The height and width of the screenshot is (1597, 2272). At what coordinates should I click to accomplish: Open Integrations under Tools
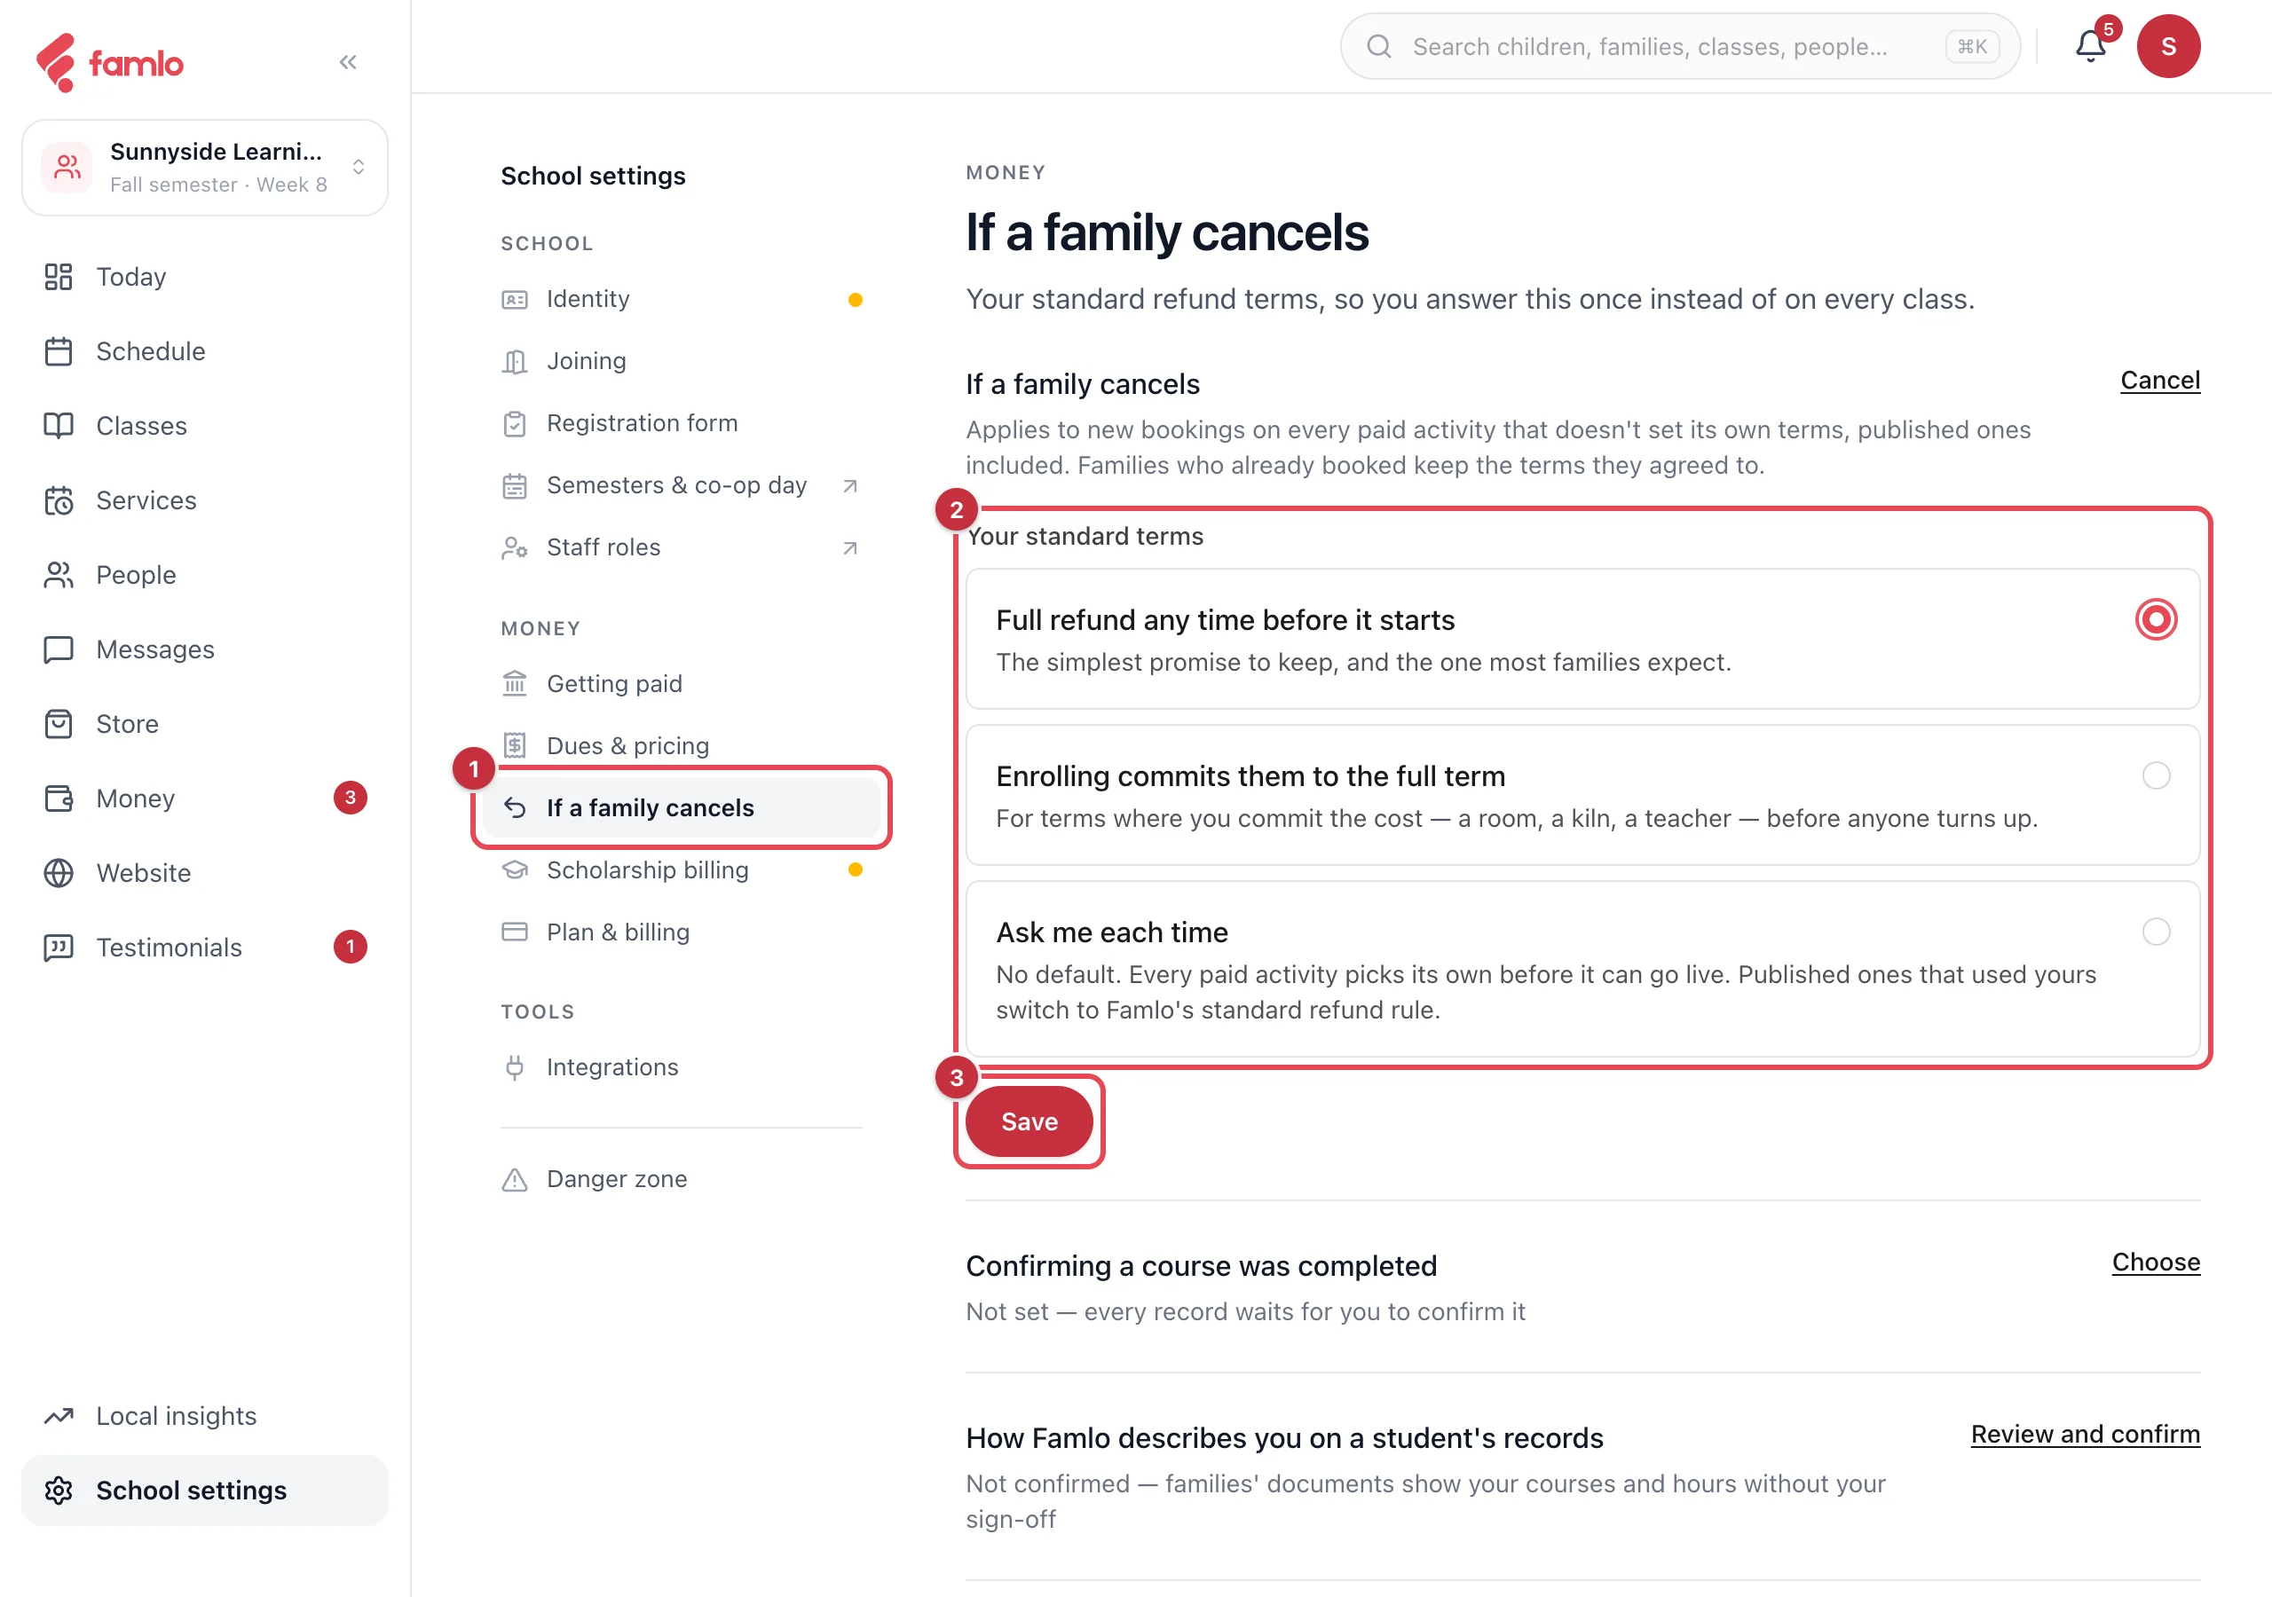click(x=682, y=1067)
